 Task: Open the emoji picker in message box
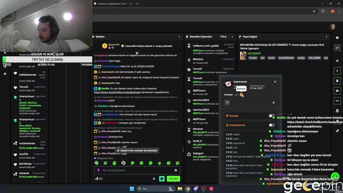pyautogui.click(x=176, y=170)
